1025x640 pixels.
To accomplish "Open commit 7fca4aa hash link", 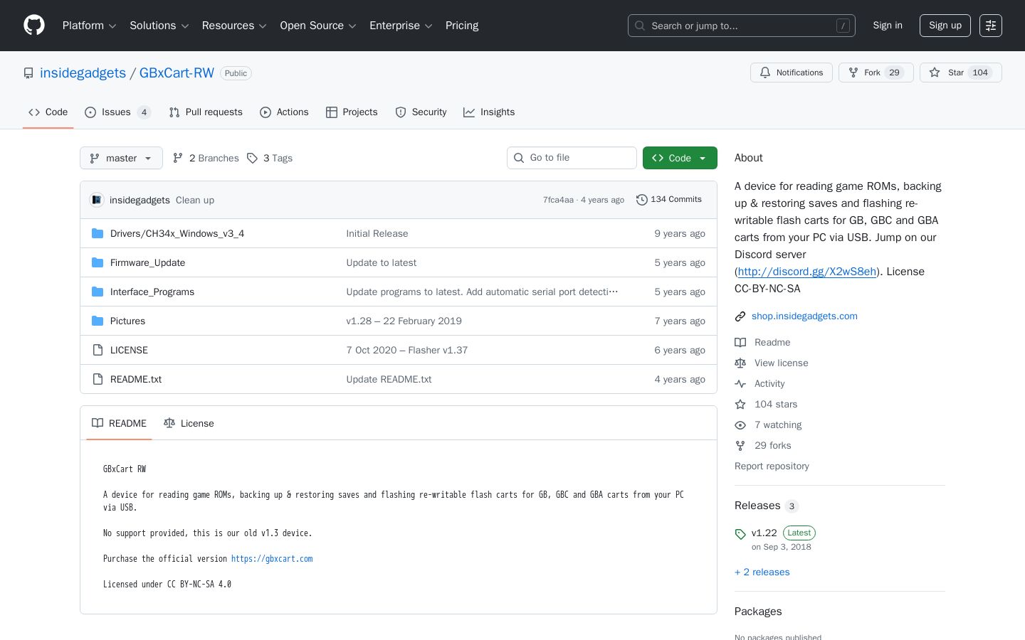I will [x=558, y=201].
